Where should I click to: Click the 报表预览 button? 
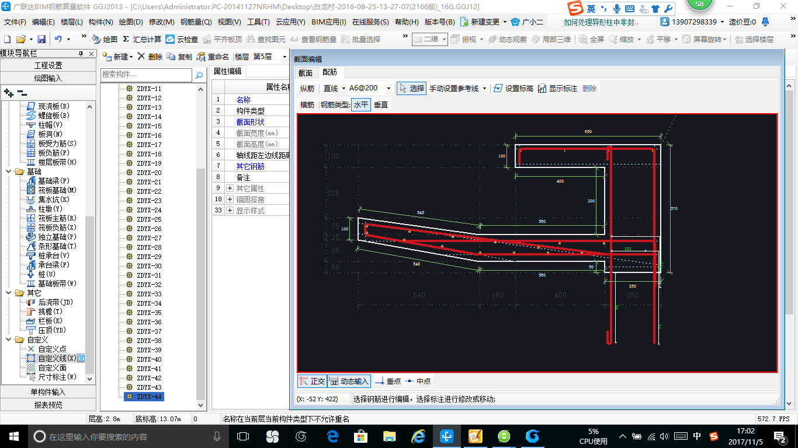(48, 405)
